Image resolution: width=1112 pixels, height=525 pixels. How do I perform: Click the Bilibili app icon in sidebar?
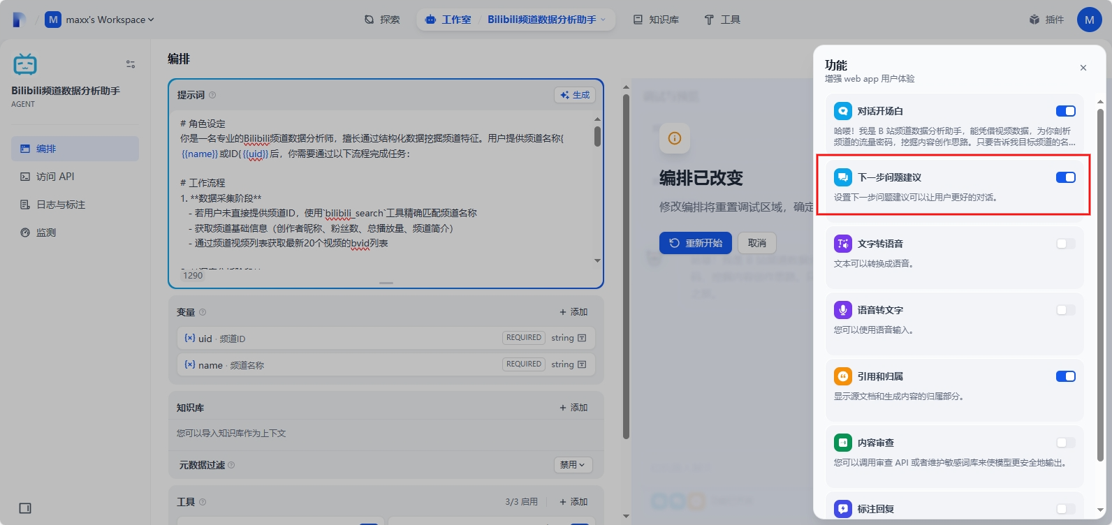click(x=25, y=64)
